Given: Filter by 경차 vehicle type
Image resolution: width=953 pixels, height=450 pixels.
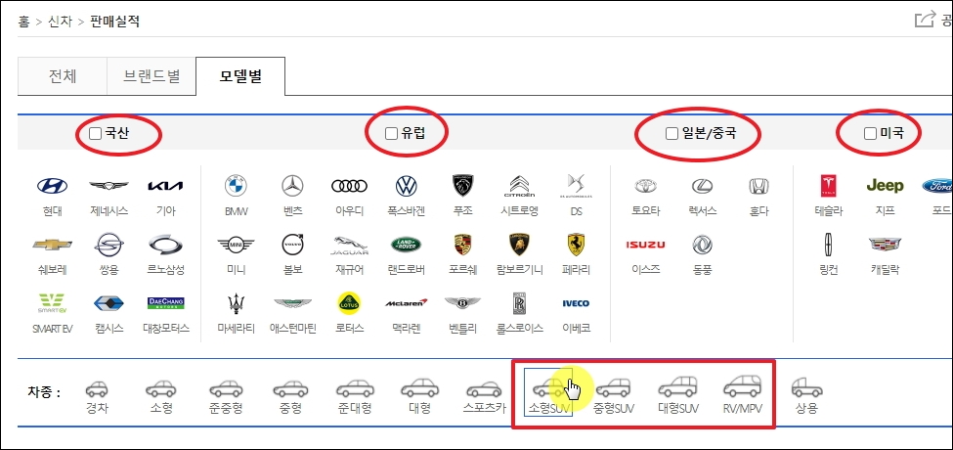Looking at the screenshot, I should [x=96, y=396].
